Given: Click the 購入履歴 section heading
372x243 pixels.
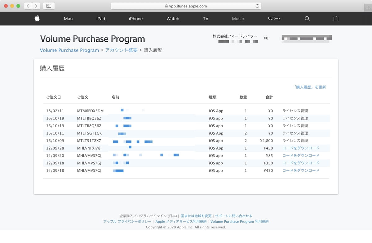Looking at the screenshot, I should (52, 69).
